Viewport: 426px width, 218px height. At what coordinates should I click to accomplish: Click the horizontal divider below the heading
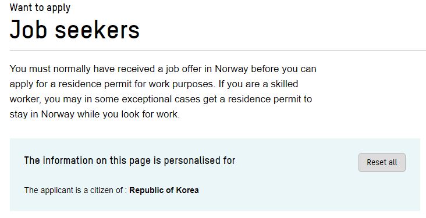point(218,50)
